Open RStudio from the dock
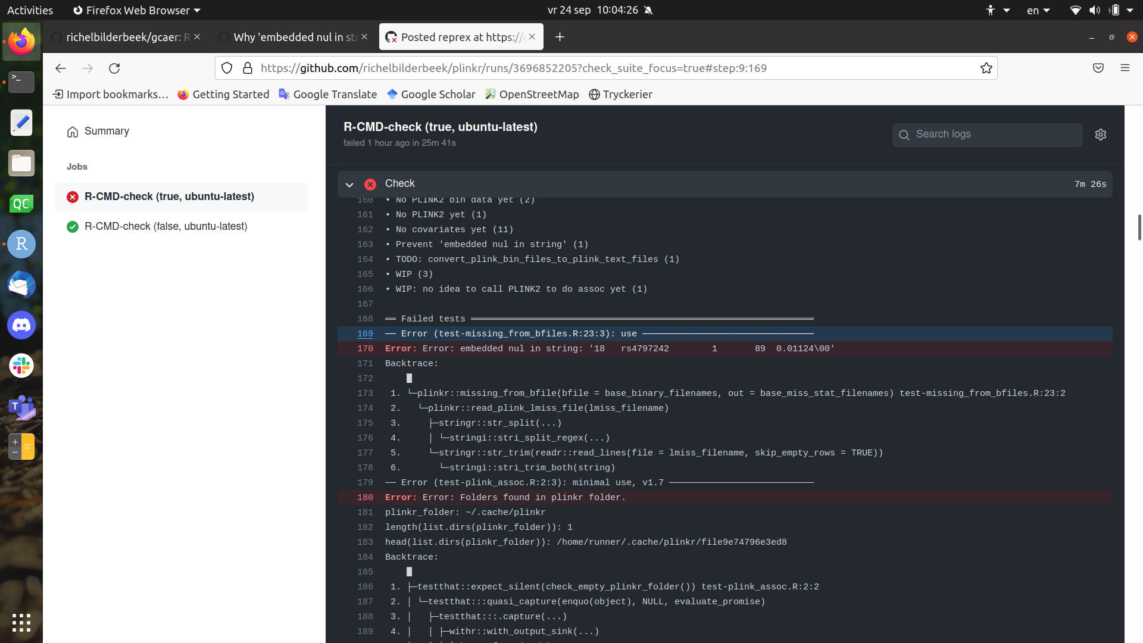Image resolution: width=1143 pixels, height=643 pixels. (21, 244)
